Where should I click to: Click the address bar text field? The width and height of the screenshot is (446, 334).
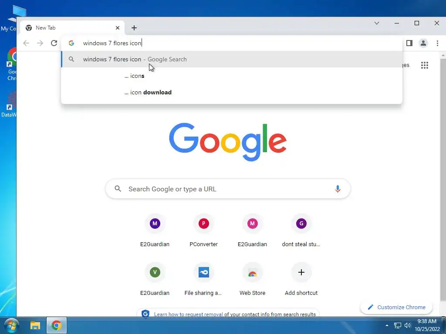[232, 43]
